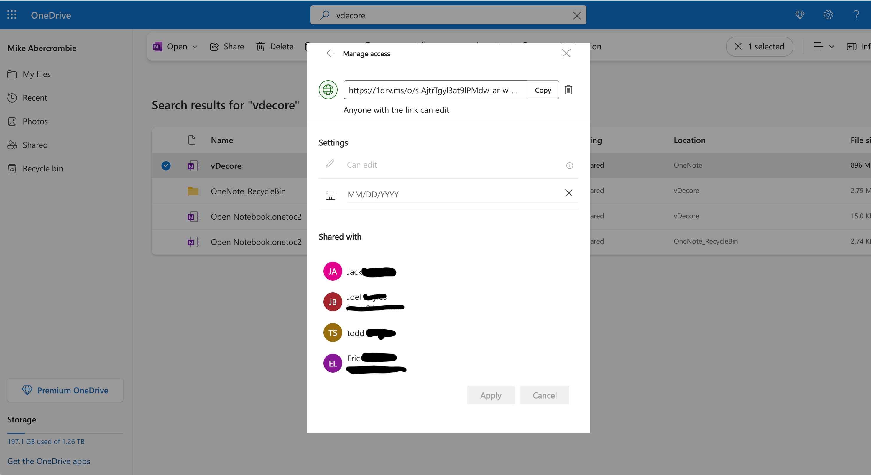
Task: Click the Get the OneDrive apps link
Action: pyautogui.click(x=49, y=461)
